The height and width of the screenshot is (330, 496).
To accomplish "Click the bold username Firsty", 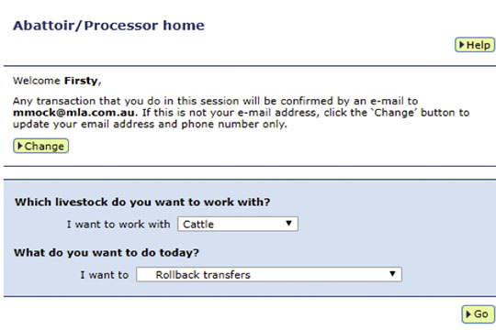I will pyautogui.click(x=81, y=81).
